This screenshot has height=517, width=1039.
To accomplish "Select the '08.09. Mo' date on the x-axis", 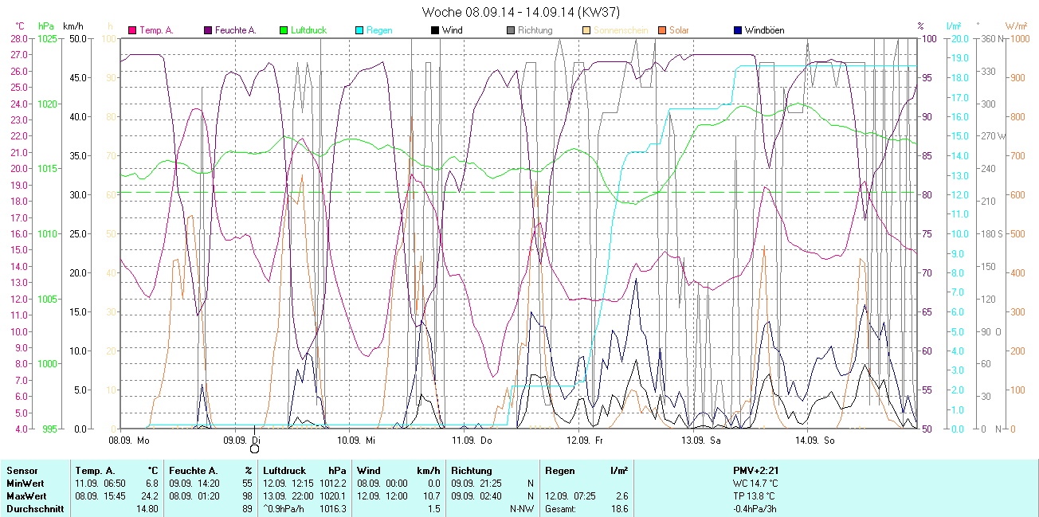I will [x=129, y=440].
